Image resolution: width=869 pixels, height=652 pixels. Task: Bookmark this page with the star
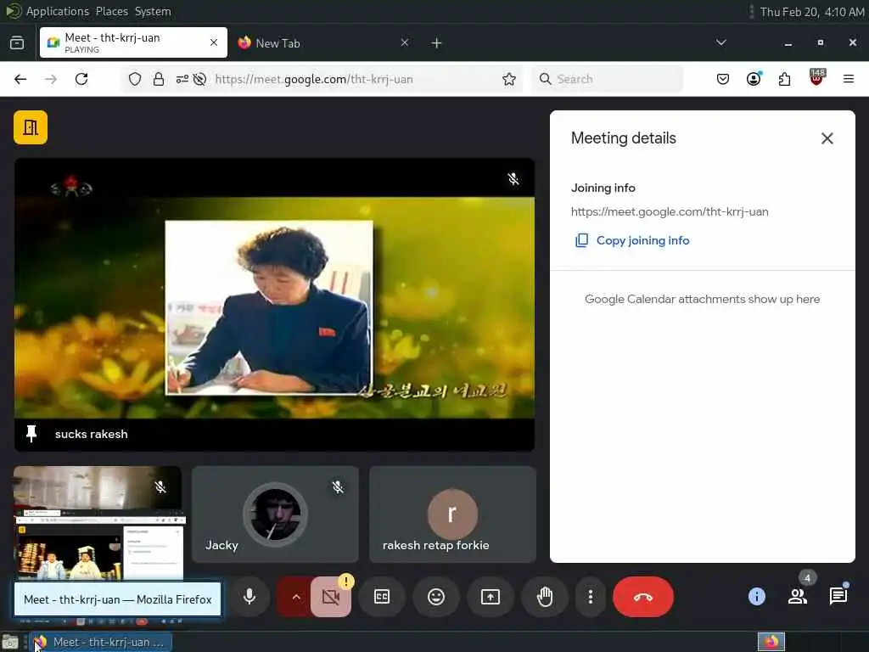click(x=509, y=79)
